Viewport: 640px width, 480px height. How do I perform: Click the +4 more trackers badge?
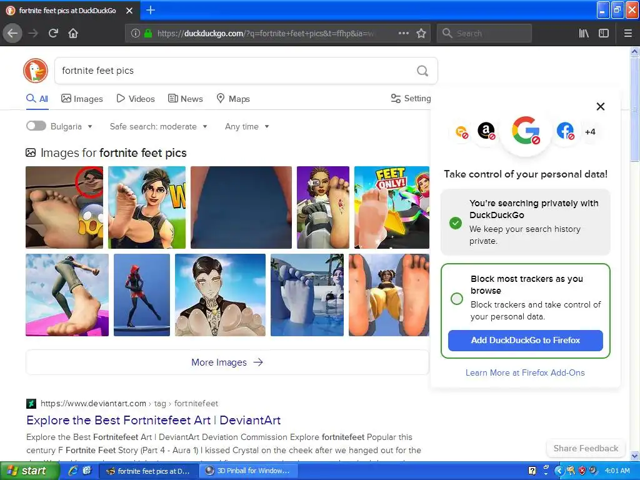click(590, 132)
